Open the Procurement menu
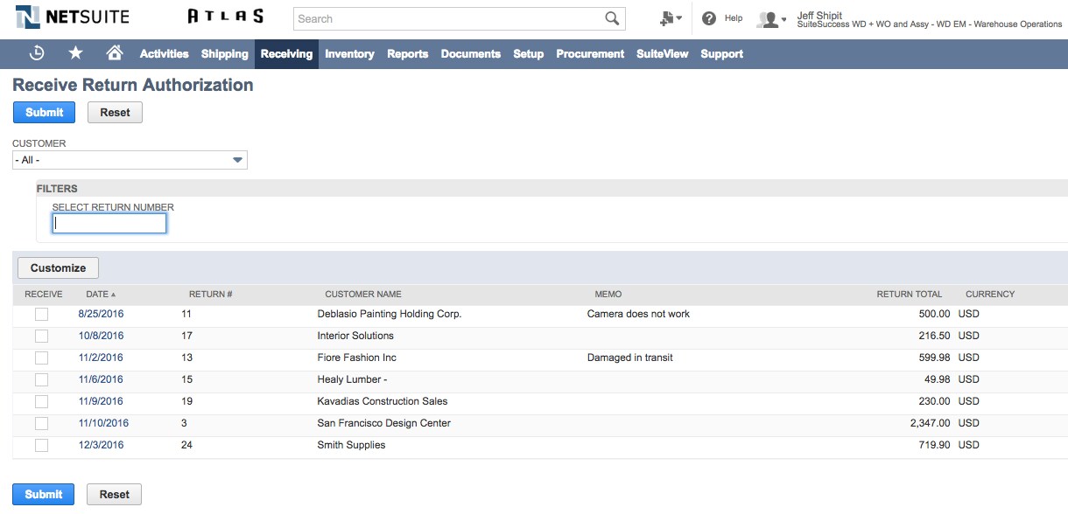The width and height of the screenshot is (1068, 514). tap(590, 53)
